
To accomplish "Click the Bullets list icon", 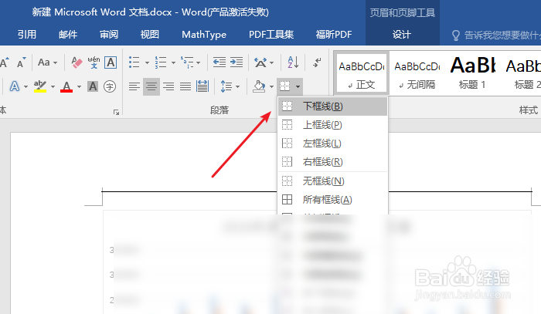I will tap(134, 62).
